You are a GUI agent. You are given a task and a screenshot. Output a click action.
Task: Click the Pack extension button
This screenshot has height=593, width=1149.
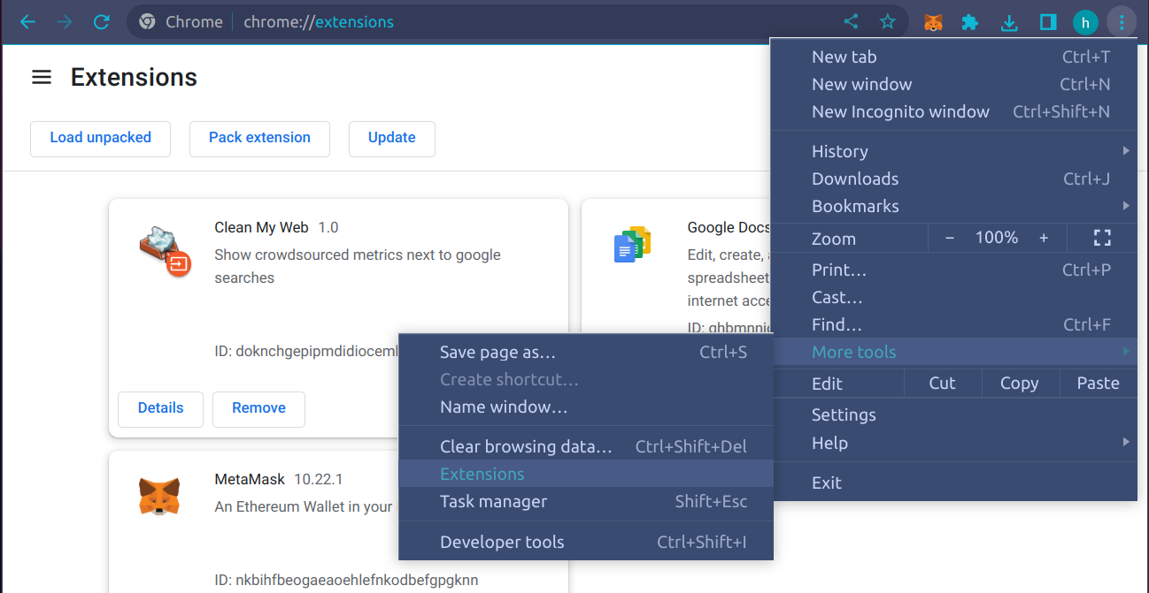(259, 139)
